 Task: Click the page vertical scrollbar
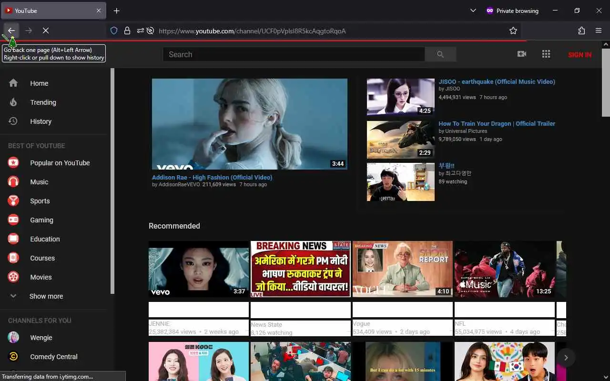pyautogui.click(x=606, y=82)
